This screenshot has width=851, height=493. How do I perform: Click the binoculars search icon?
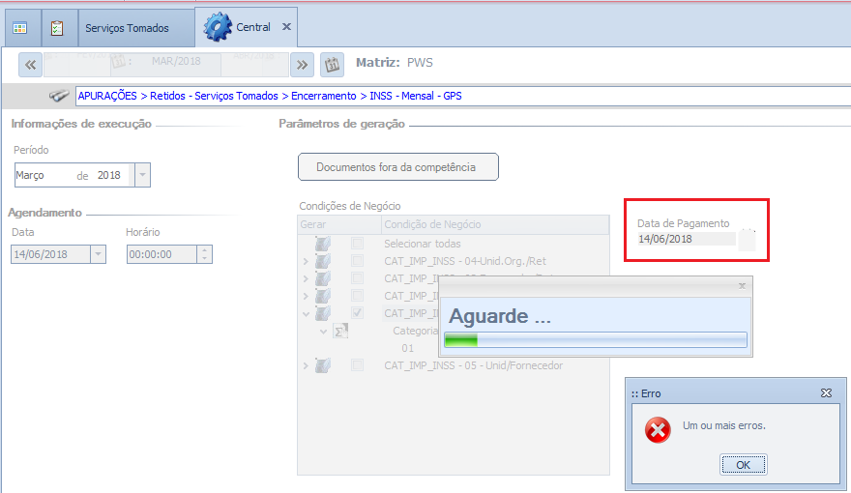(x=59, y=96)
